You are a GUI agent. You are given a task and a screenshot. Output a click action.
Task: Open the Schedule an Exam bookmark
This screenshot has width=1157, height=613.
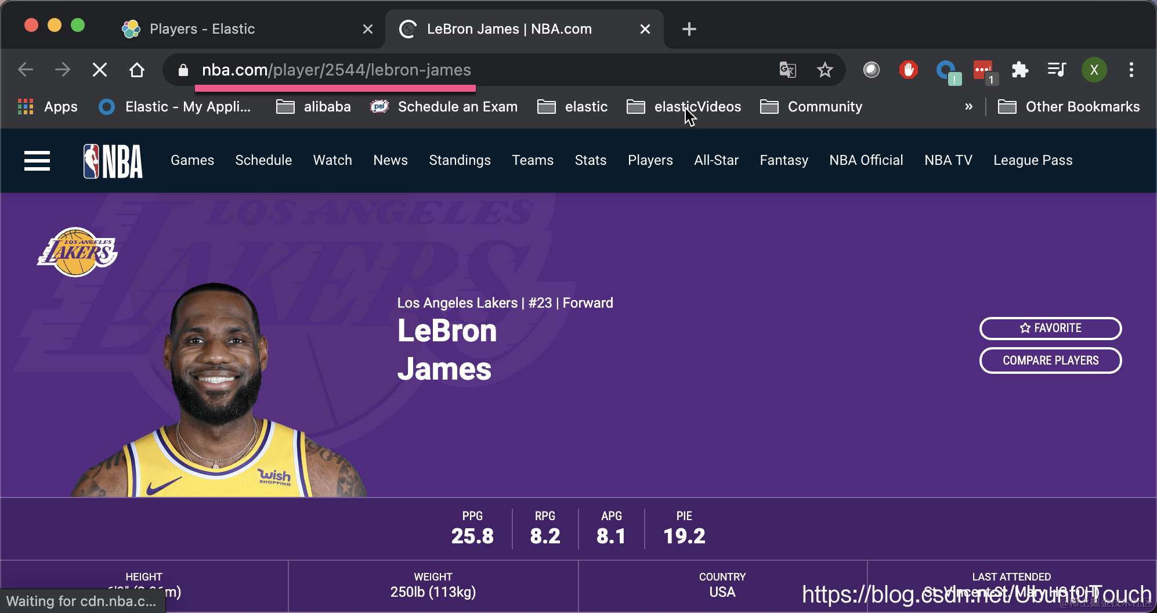pos(444,107)
